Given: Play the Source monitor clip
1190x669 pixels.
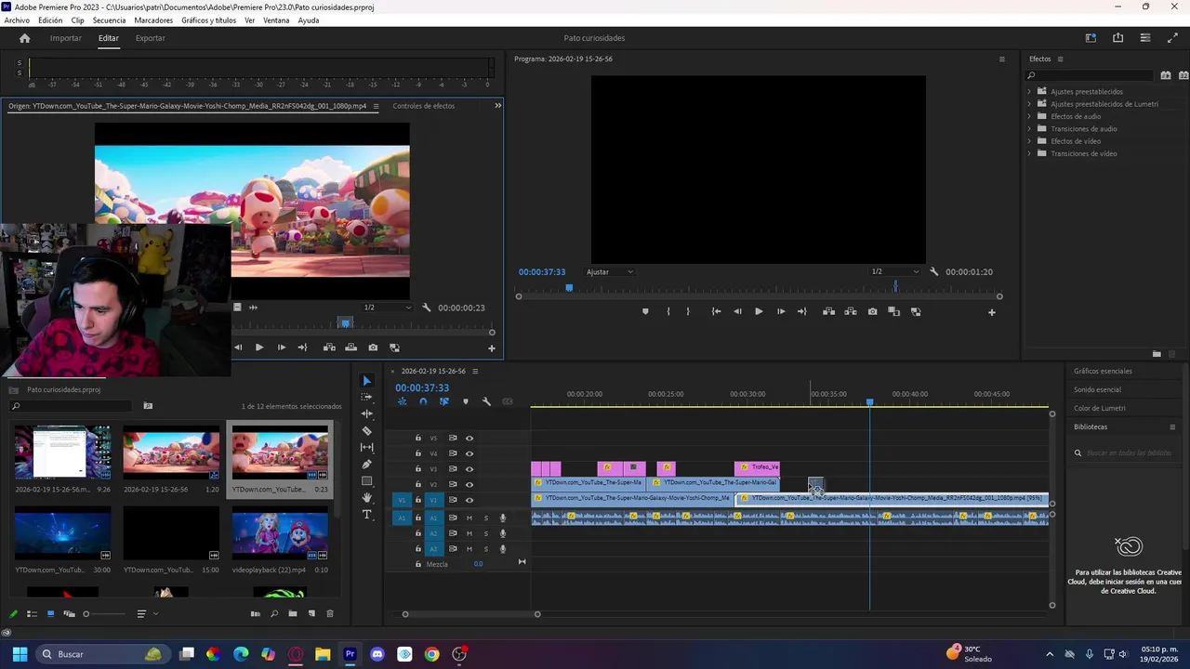Looking at the screenshot, I should [258, 348].
